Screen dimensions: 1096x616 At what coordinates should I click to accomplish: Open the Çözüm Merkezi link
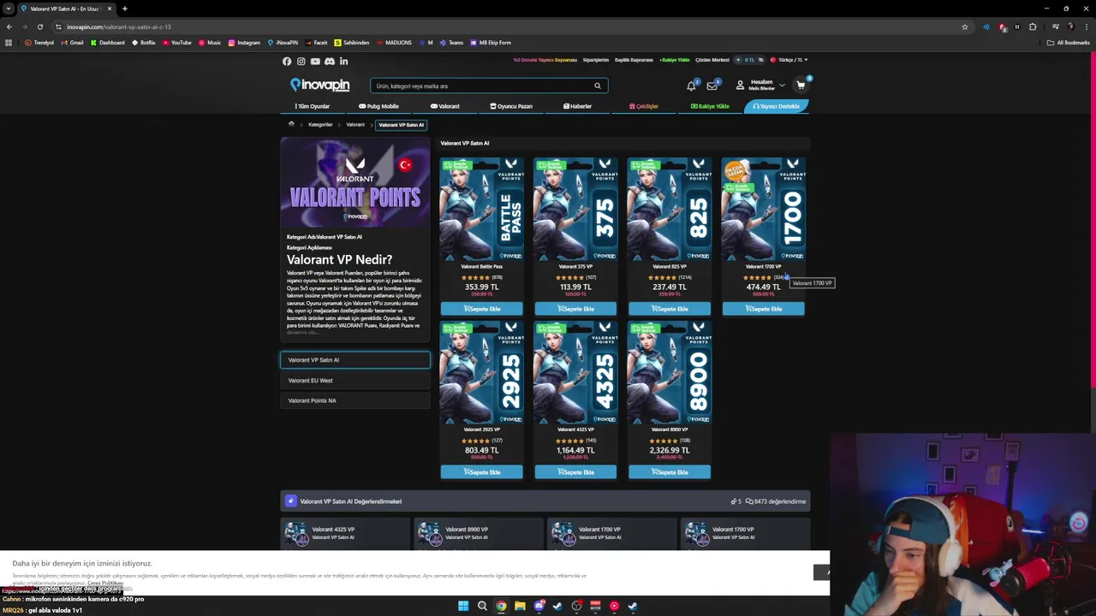pos(712,60)
